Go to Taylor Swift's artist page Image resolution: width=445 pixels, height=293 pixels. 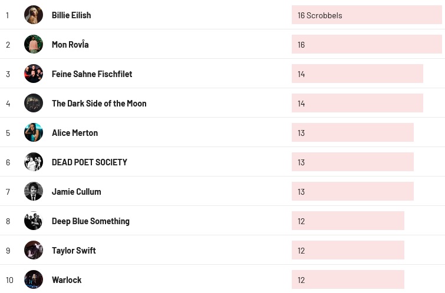(74, 251)
